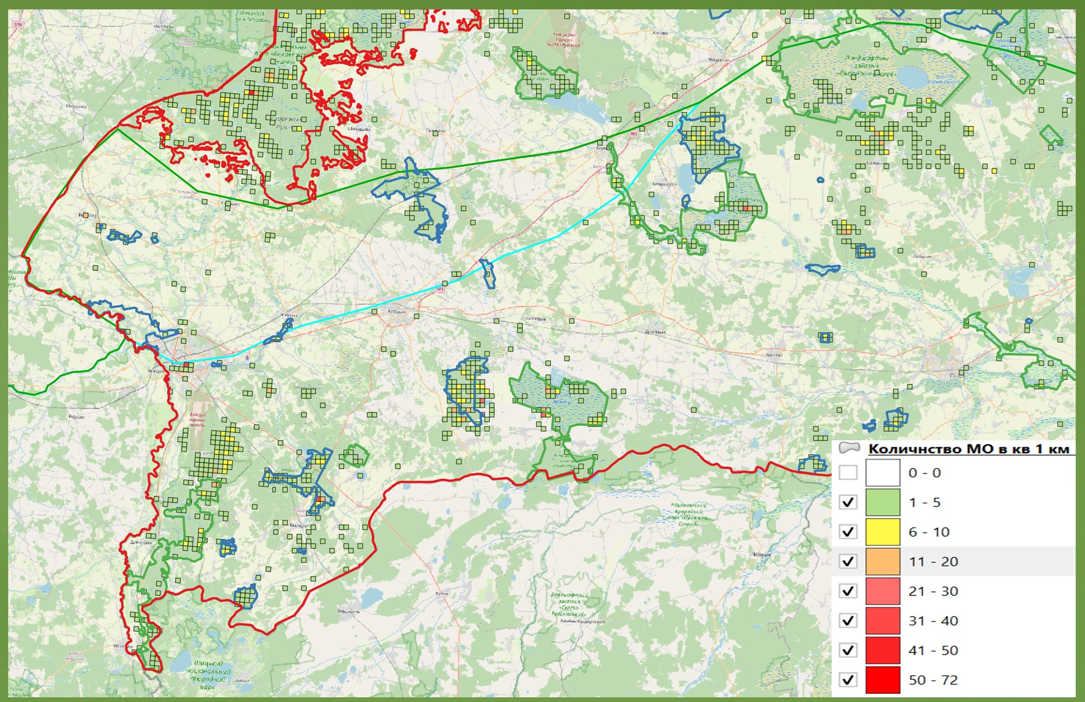Disable the 6 - 10 class checkbox
Image resolution: width=1085 pixels, height=702 pixels.
tap(848, 532)
